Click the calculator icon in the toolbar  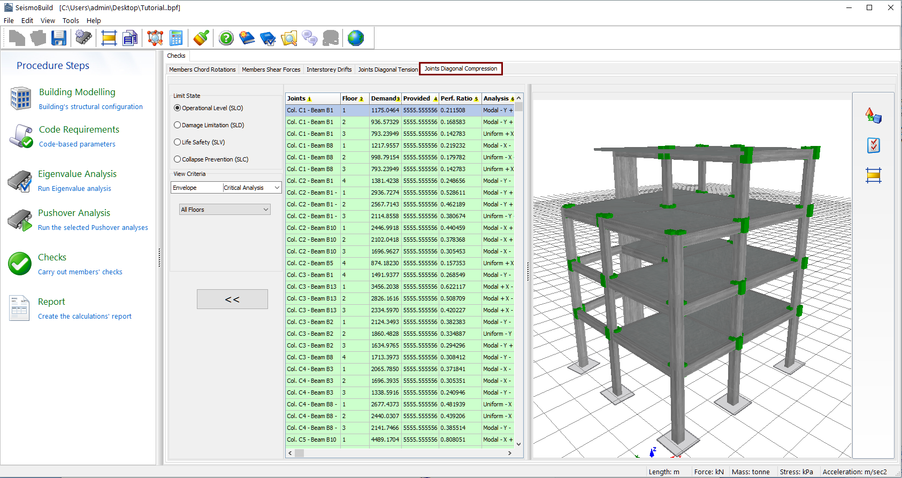click(x=176, y=38)
